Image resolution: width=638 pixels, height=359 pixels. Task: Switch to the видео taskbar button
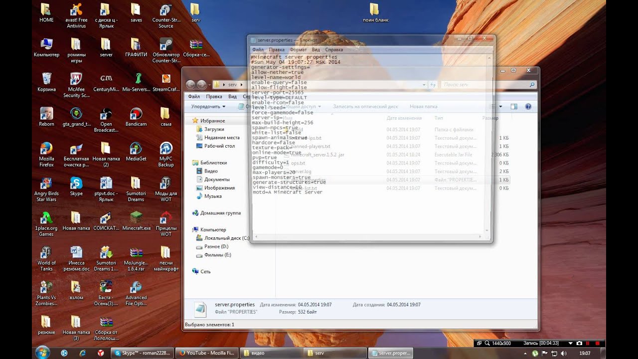click(x=271, y=353)
